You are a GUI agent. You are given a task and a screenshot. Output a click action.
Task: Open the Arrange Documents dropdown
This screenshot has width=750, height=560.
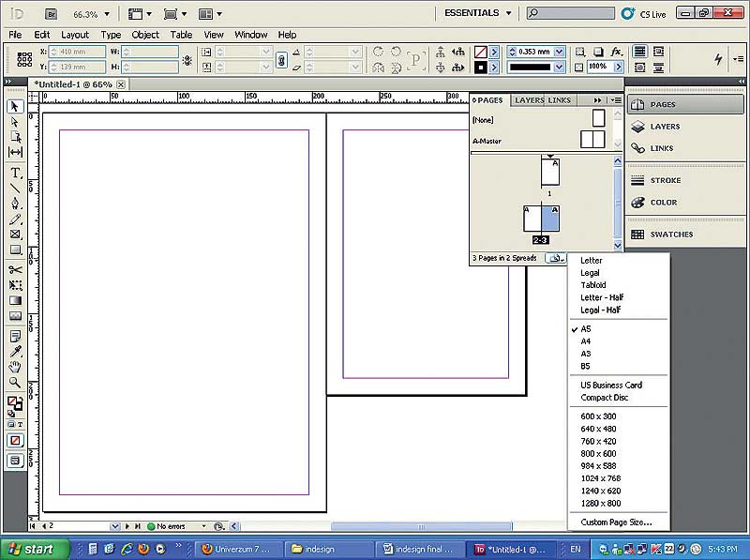coord(210,14)
